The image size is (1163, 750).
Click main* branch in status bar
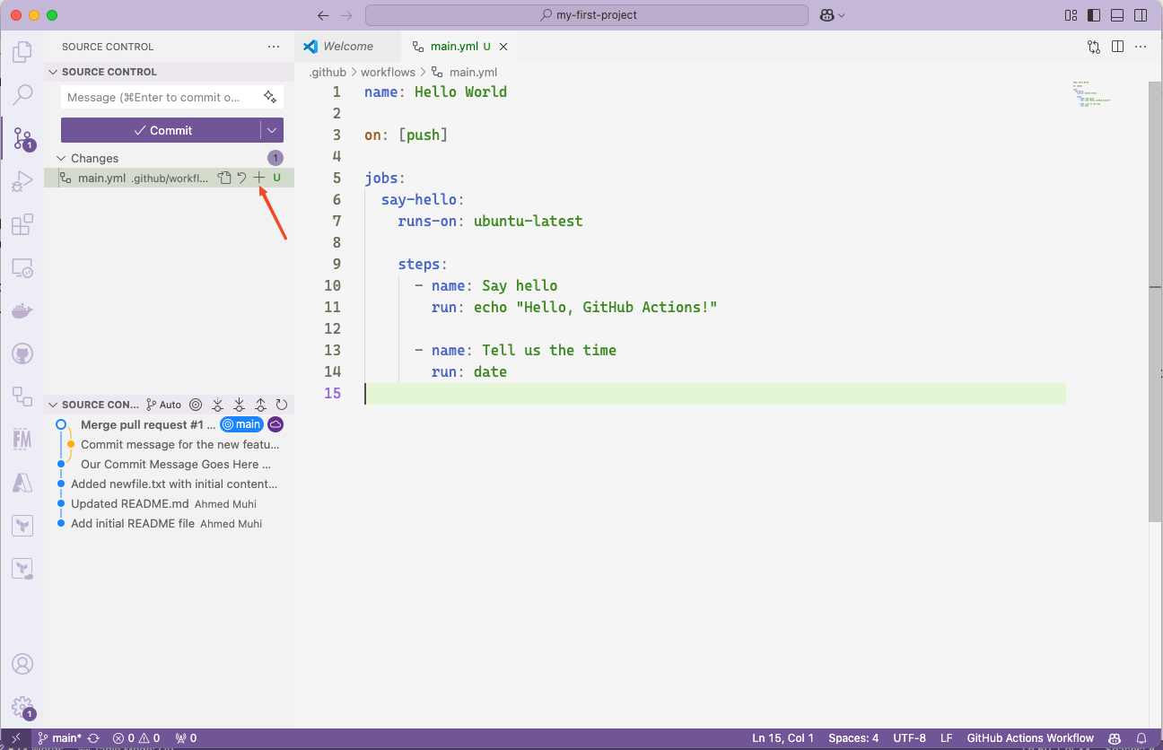59,738
